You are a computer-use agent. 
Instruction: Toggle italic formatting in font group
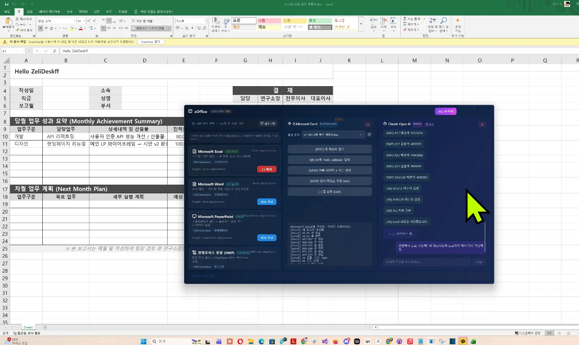point(46,28)
